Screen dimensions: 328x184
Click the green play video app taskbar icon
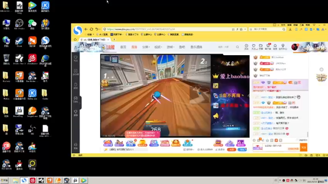pyautogui.click(x=84, y=180)
